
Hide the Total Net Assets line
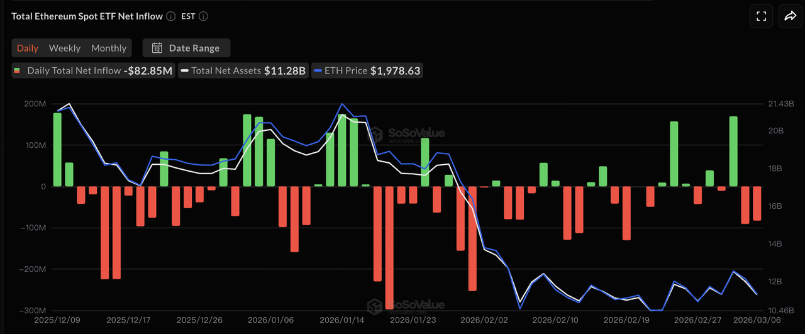coord(243,70)
